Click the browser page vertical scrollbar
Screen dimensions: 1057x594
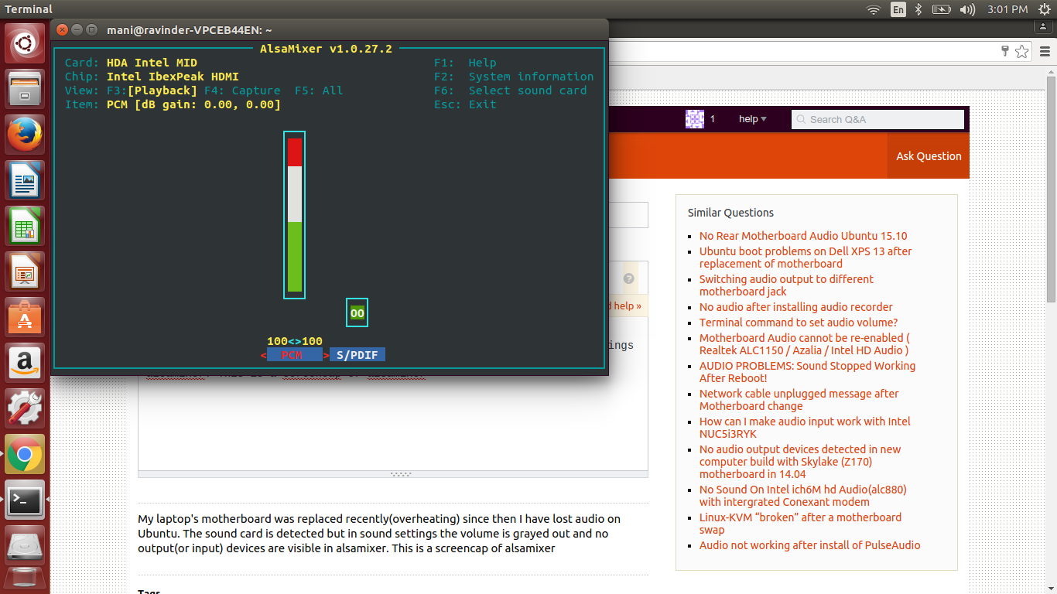(1052, 189)
